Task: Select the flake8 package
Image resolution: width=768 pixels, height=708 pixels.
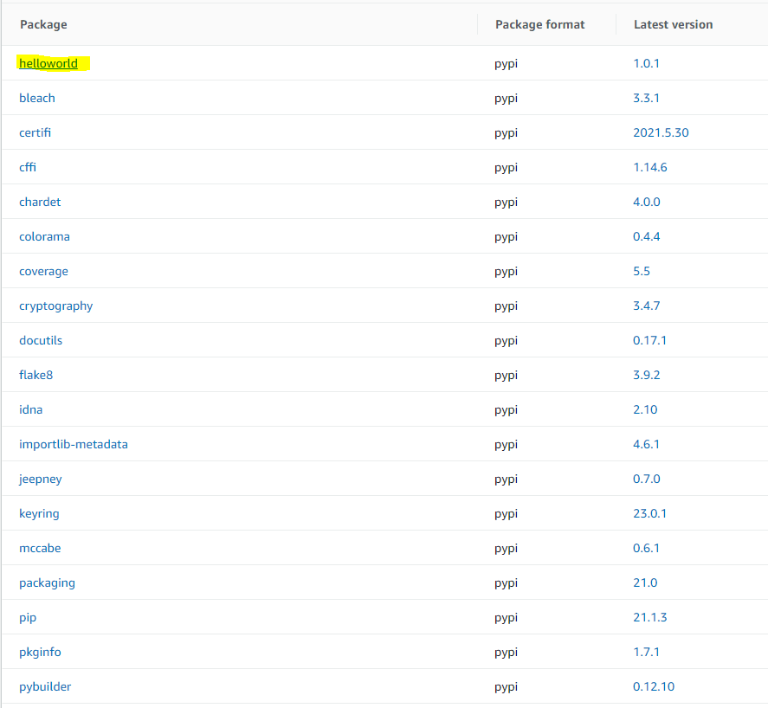Action: [x=35, y=375]
